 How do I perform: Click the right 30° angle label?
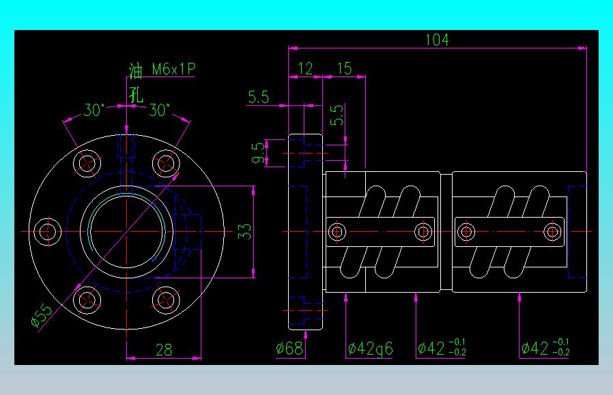coord(160,111)
